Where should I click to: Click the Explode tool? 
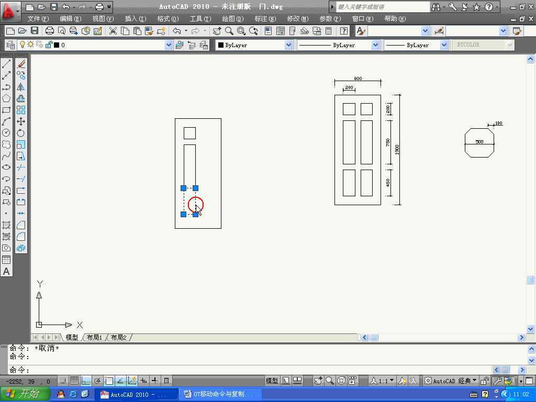(21, 248)
